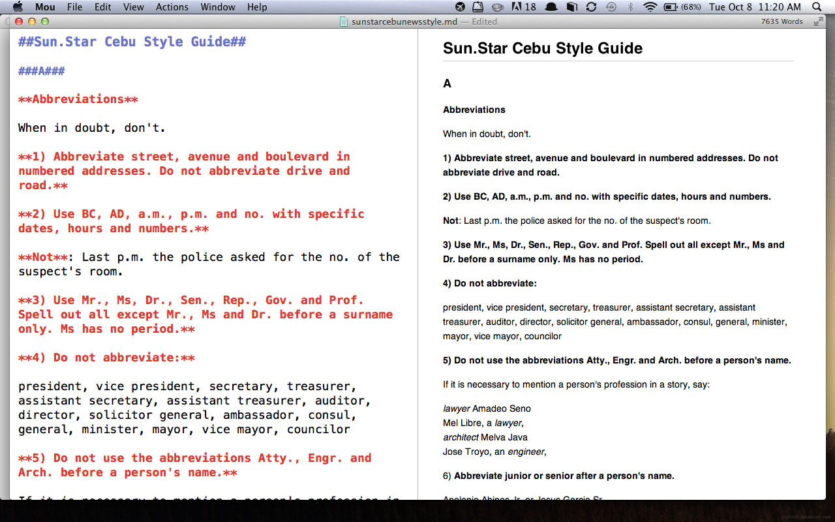Click the sunstarcebunewsstyle.md title
The image size is (835, 522).
coord(404,22)
